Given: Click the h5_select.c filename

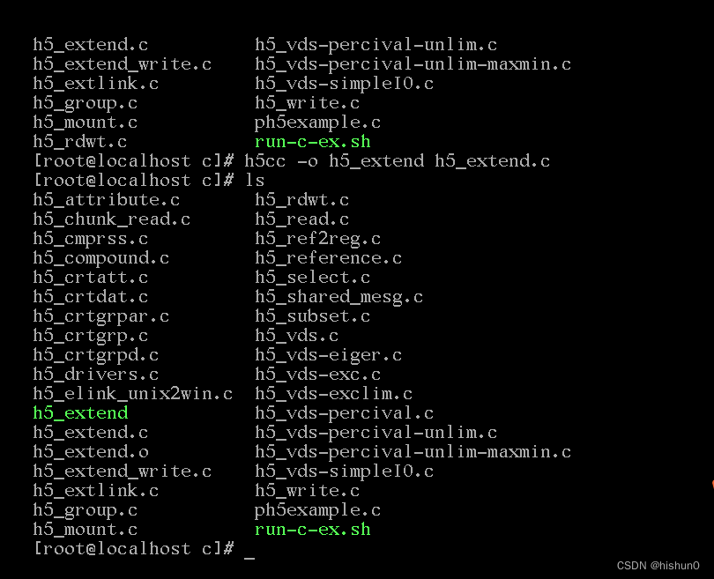Looking at the screenshot, I should [x=312, y=278].
